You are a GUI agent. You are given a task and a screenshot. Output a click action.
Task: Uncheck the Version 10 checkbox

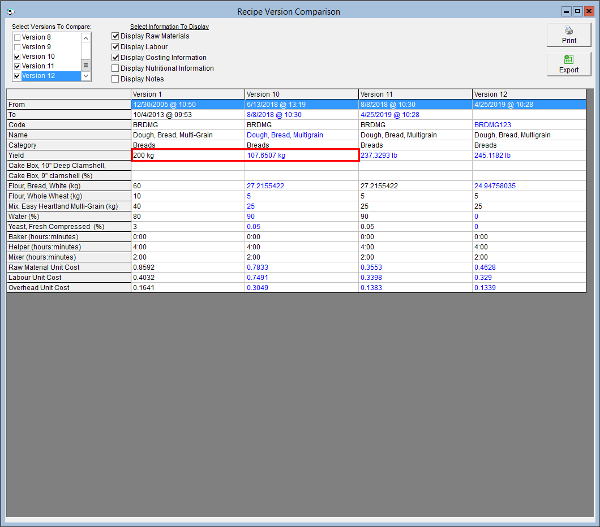(x=17, y=57)
